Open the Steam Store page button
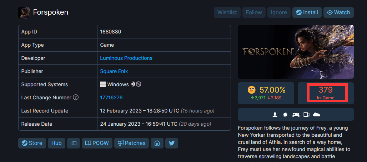Viewport: 367px width, 162px height. coord(32,143)
